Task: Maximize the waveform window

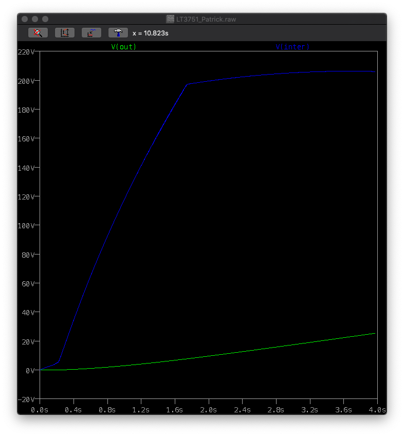Action: pos(45,19)
